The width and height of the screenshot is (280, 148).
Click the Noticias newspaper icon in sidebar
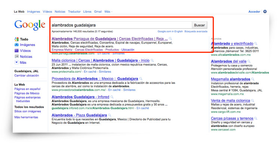click(16, 57)
